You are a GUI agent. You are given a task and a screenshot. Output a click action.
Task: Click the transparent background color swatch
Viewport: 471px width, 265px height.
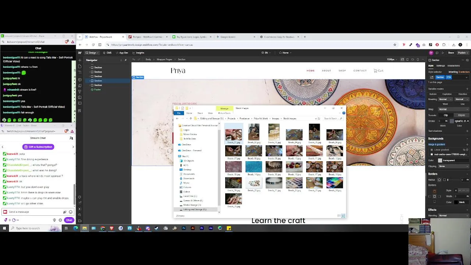[x=440, y=160]
